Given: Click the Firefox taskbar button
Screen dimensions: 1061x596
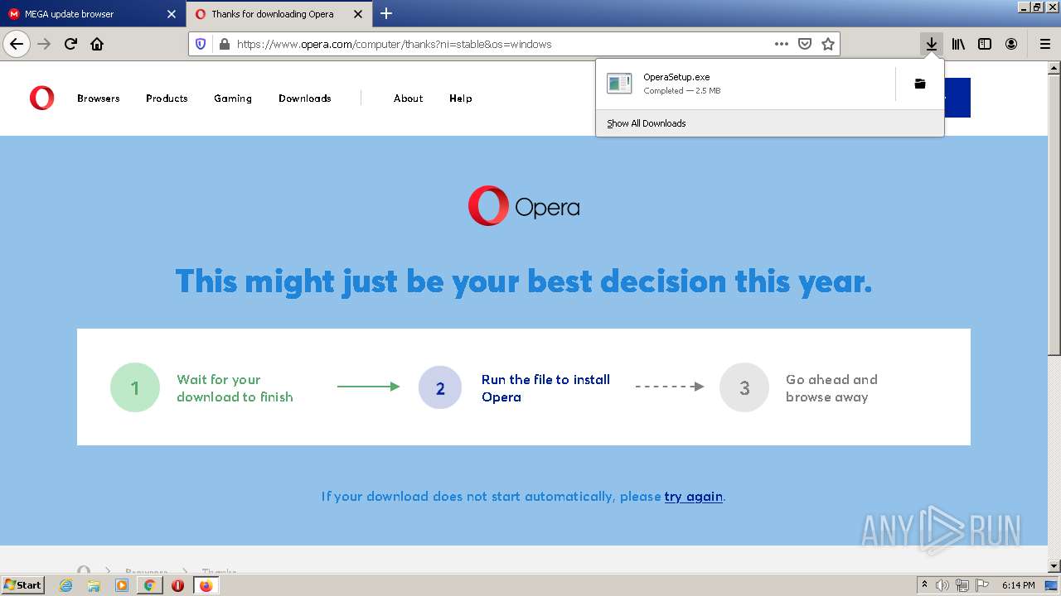Looking at the screenshot, I should 206,585.
